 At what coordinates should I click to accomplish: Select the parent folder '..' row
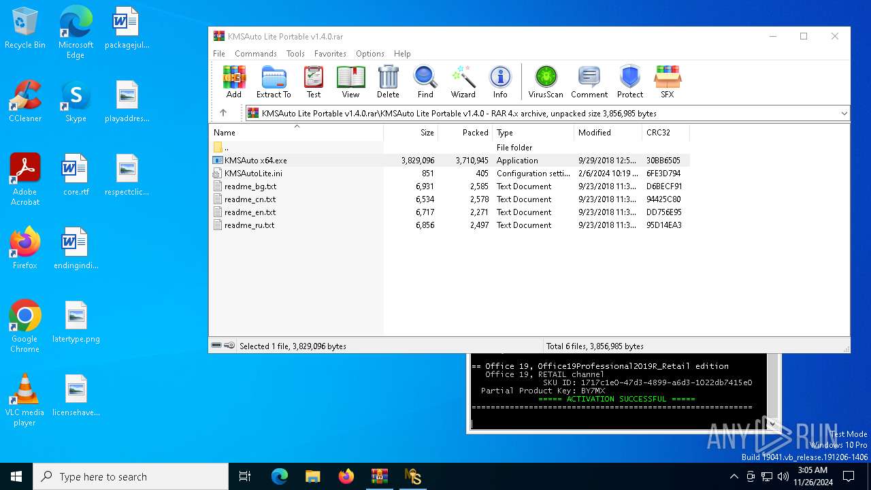point(449,147)
